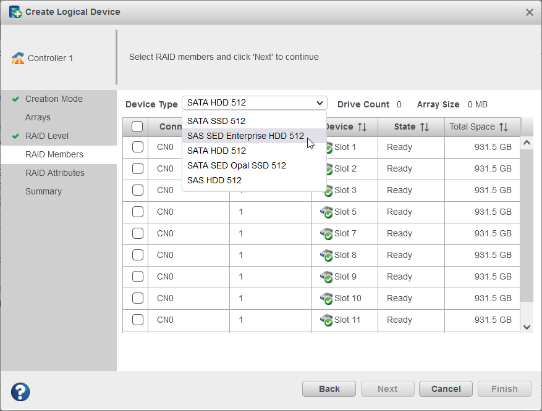The height and width of the screenshot is (411, 542).
Task: Click the scrollbar down arrow
Action: pyautogui.click(x=527, y=326)
